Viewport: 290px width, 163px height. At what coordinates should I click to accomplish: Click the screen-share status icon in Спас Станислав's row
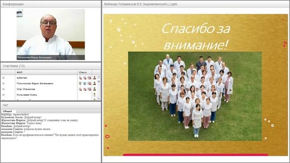tap(89, 89)
